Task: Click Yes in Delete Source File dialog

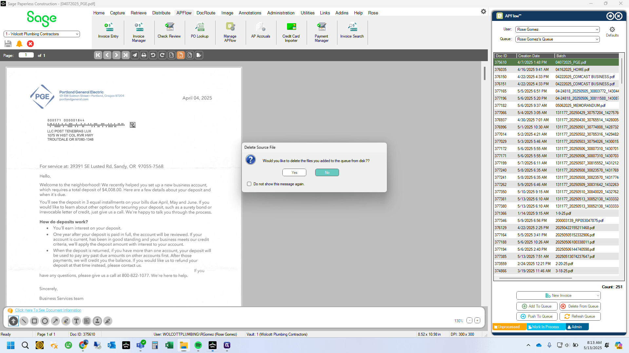Action: (295, 173)
